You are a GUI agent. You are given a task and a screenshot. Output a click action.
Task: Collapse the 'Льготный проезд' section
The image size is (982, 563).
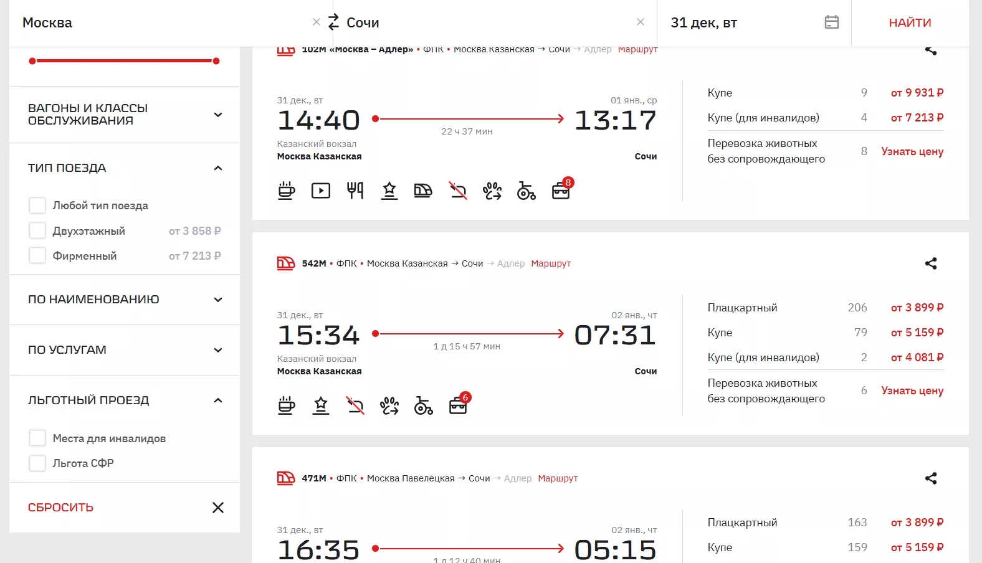[217, 400]
